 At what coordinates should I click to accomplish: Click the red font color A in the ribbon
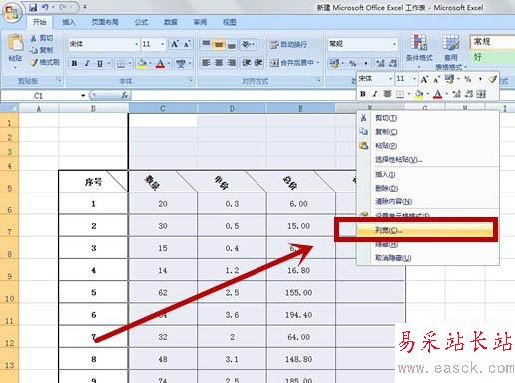pyautogui.click(x=161, y=63)
